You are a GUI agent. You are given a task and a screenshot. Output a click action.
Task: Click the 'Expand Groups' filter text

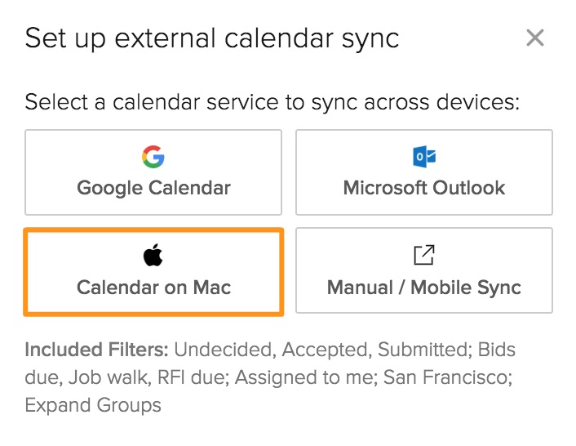click(x=93, y=405)
